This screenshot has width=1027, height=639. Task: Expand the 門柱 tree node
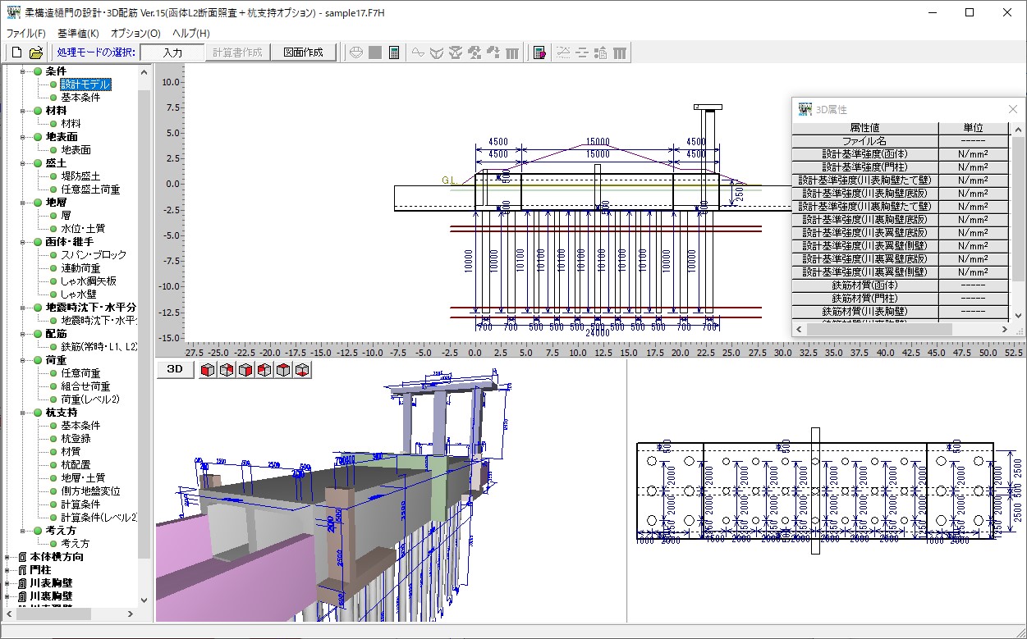(8, 570)
